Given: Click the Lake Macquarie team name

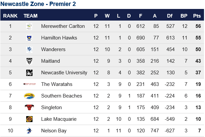Looking at the screenshot, I should (59, 119).
